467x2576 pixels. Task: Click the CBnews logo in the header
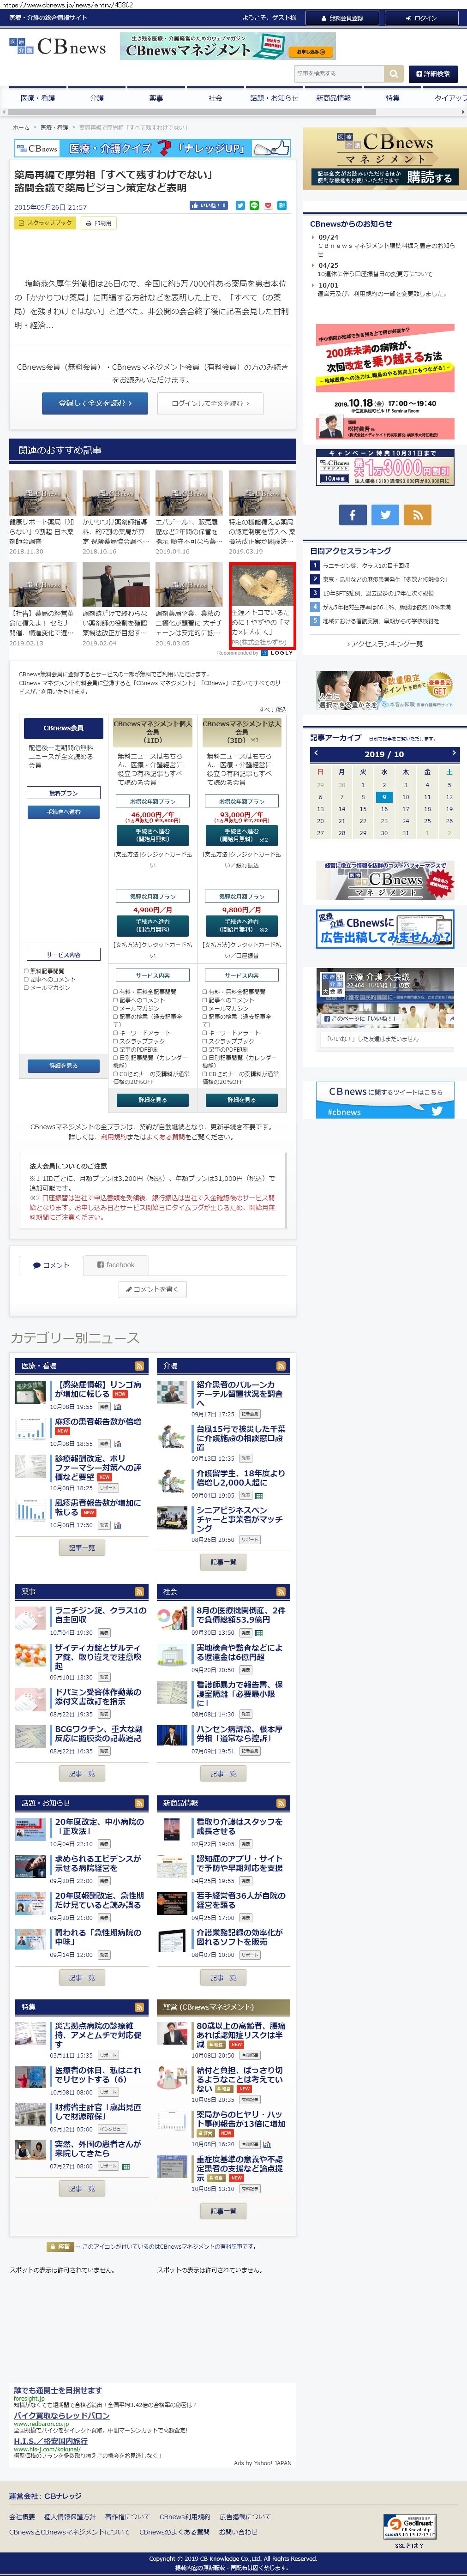[58, 47]
